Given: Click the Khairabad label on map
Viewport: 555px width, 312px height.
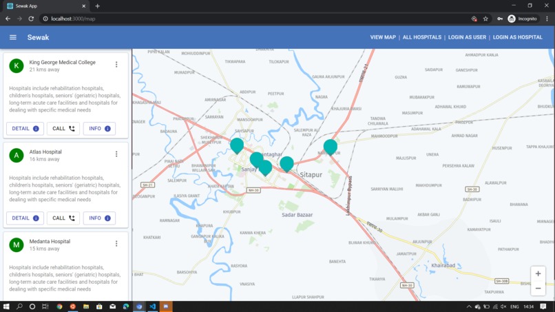Looking at the screenshot, I should click(x=443, y=265).
